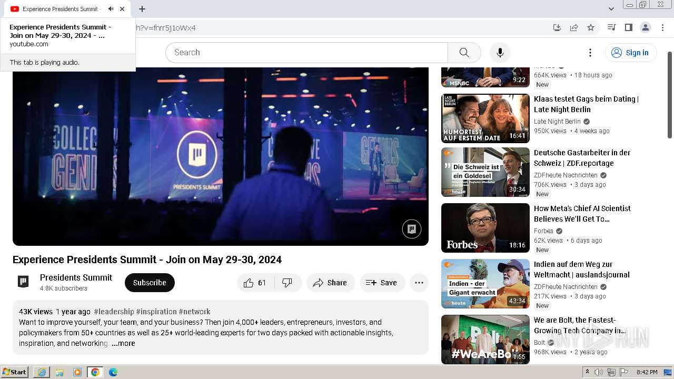Screen dimensions: 674x379
Task: Open system volume tray icon
Action: [599, 372]
